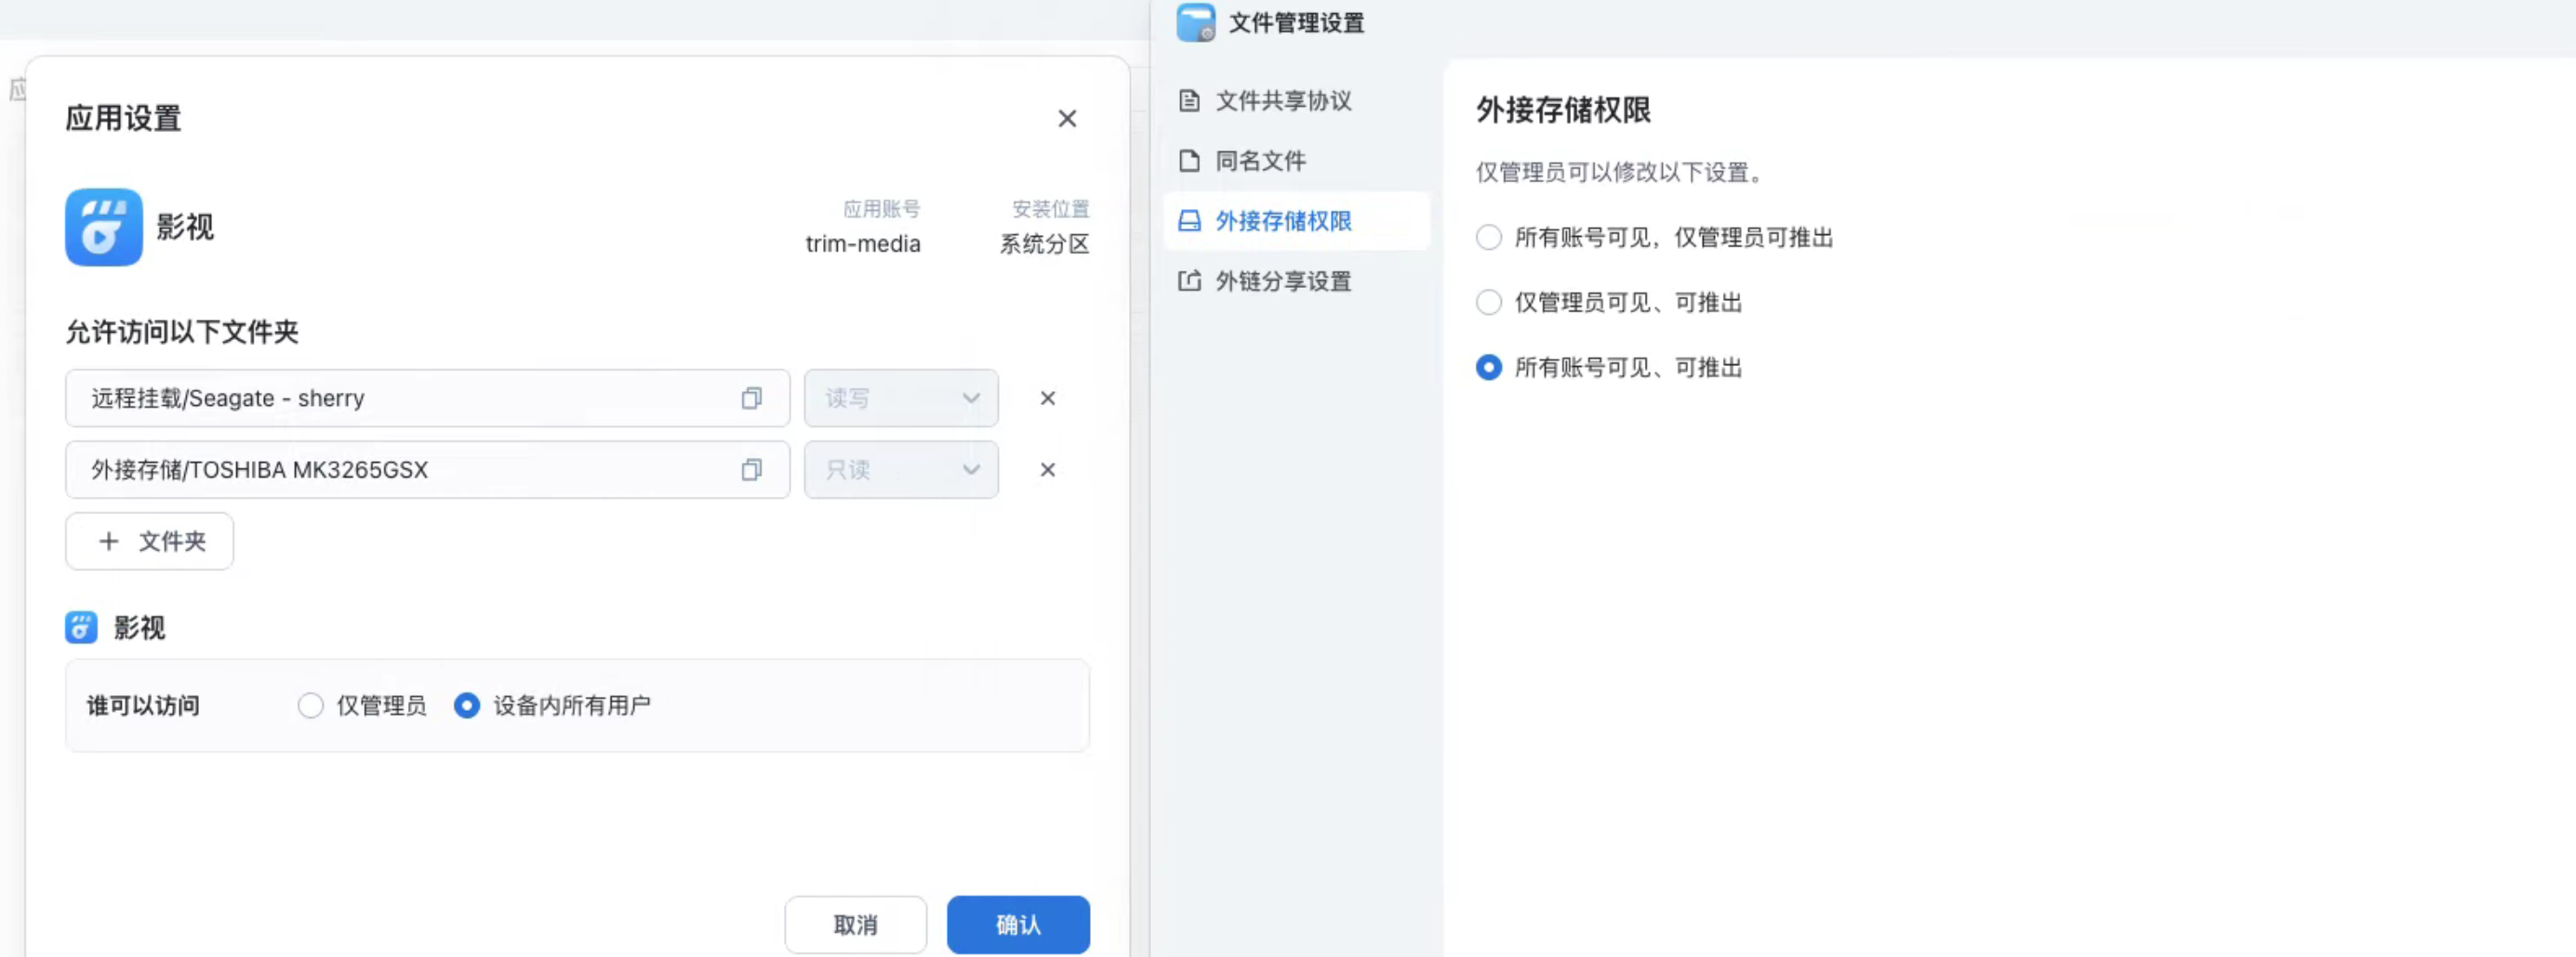
Task: Click the 影视 app icon in dialog header
Action: [104, 228]
